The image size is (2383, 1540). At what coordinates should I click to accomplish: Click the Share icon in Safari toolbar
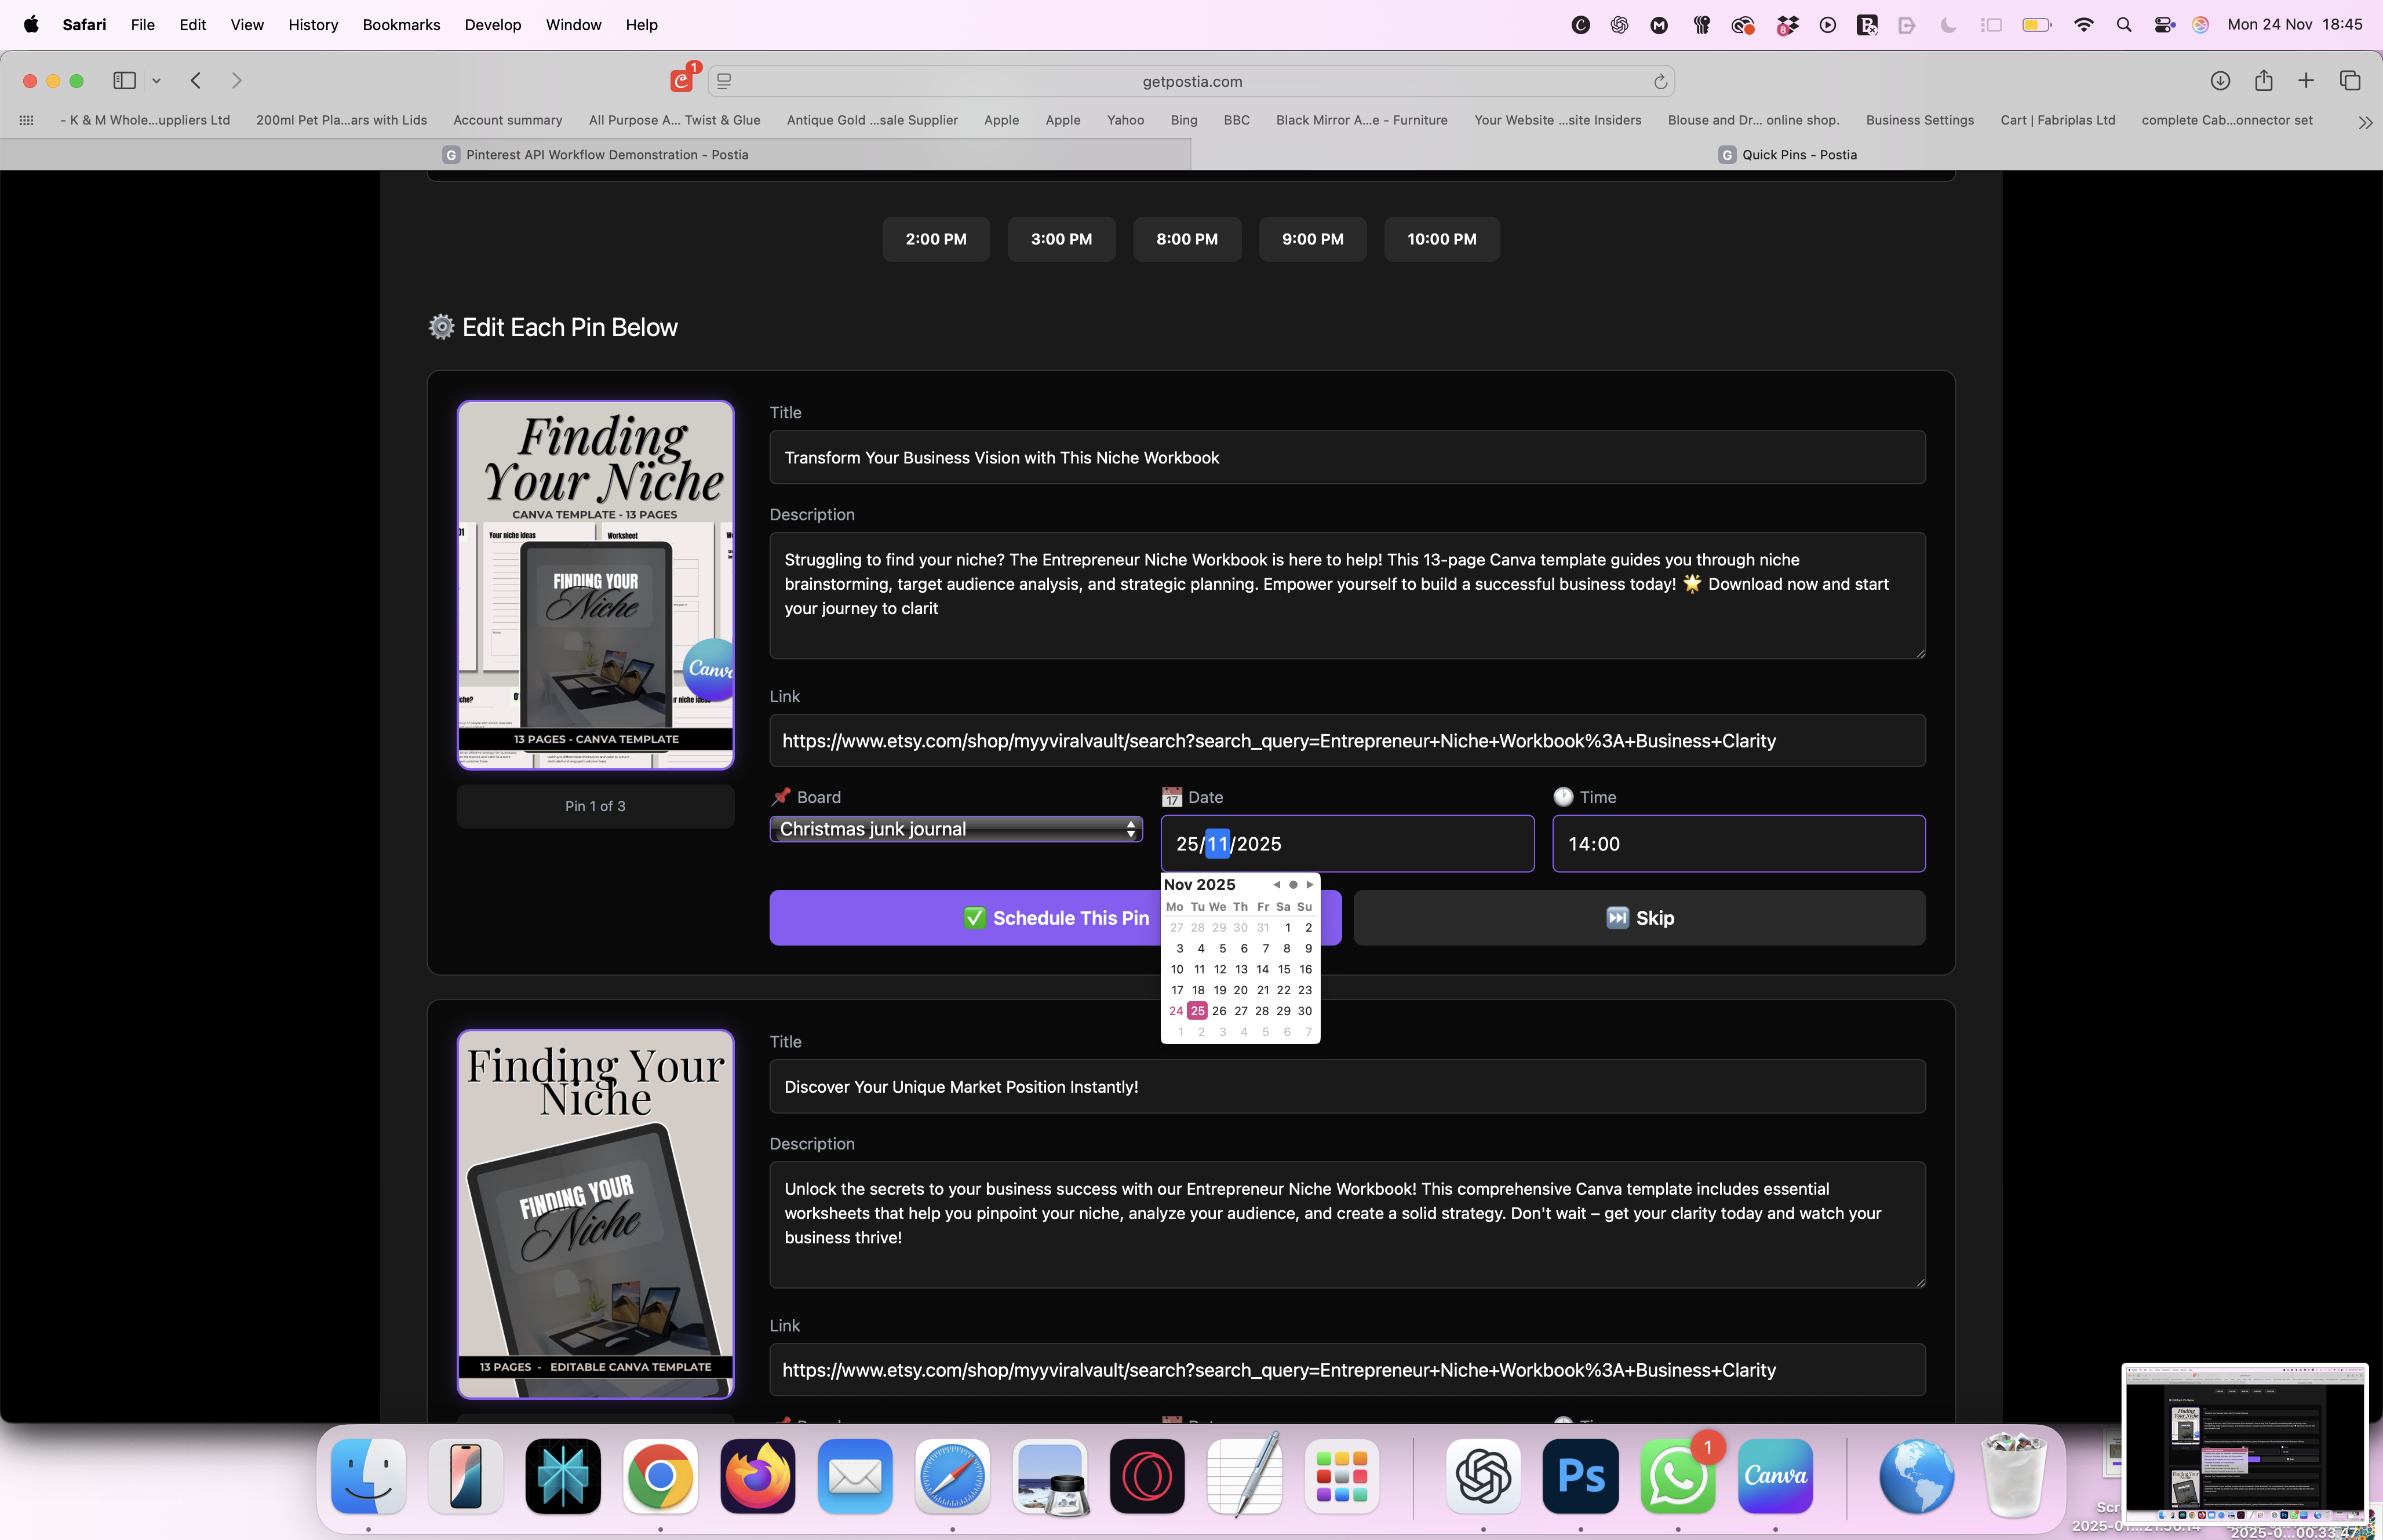point(2263,81)
